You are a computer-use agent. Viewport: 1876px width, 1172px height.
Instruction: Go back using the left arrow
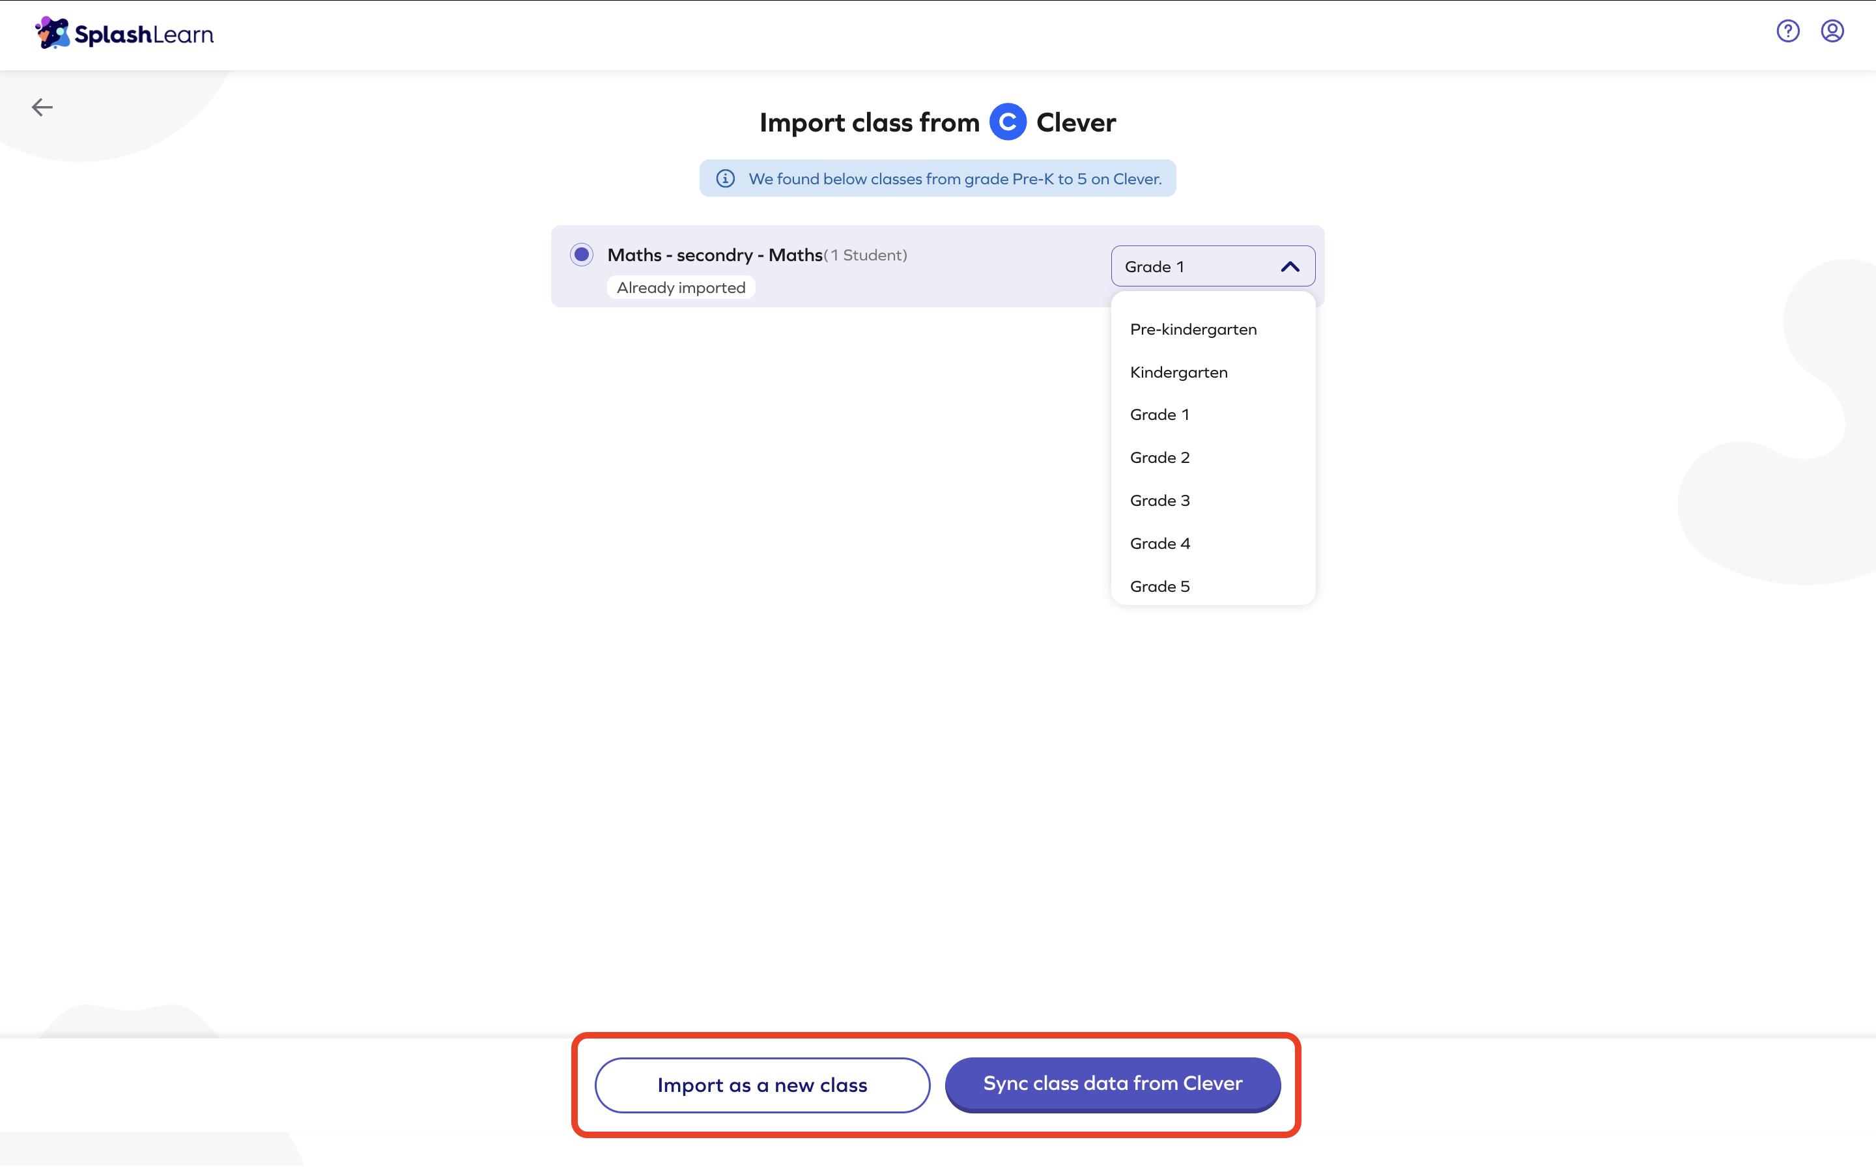click(42, 107)
